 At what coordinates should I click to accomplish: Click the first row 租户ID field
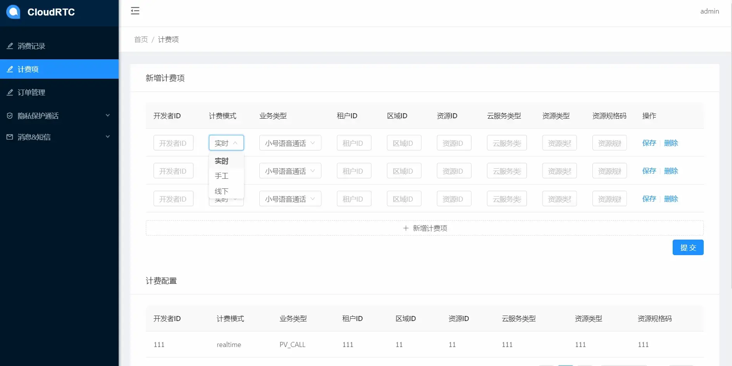[354, 143]
